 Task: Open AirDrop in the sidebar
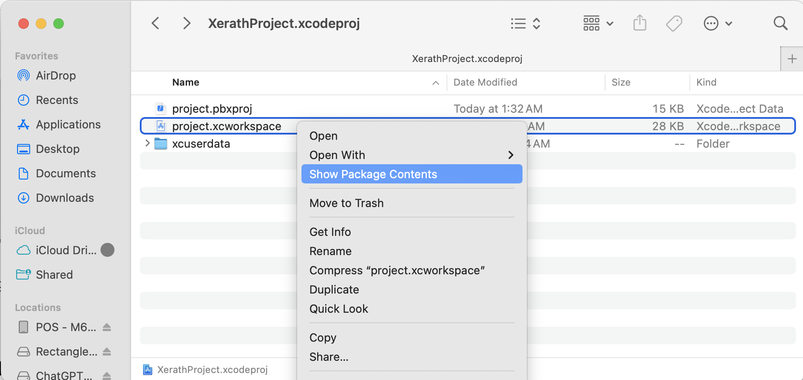tap(55, 76)
